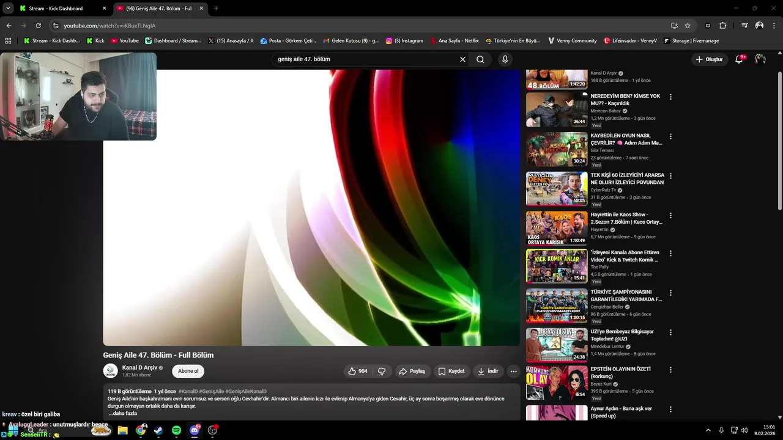Open the Chrome apps grid icon
The height and width of the screenshot is (440, 783).
click(x=8, y=41)
